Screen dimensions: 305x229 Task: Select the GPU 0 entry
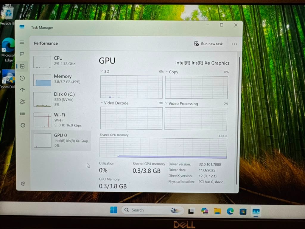click(61, 140)
